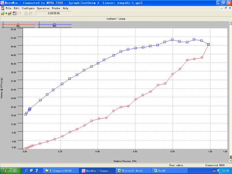Click the Volume @ STP axis label
Viewport: 232px width, 174px height.
click(x=2, y=88)
